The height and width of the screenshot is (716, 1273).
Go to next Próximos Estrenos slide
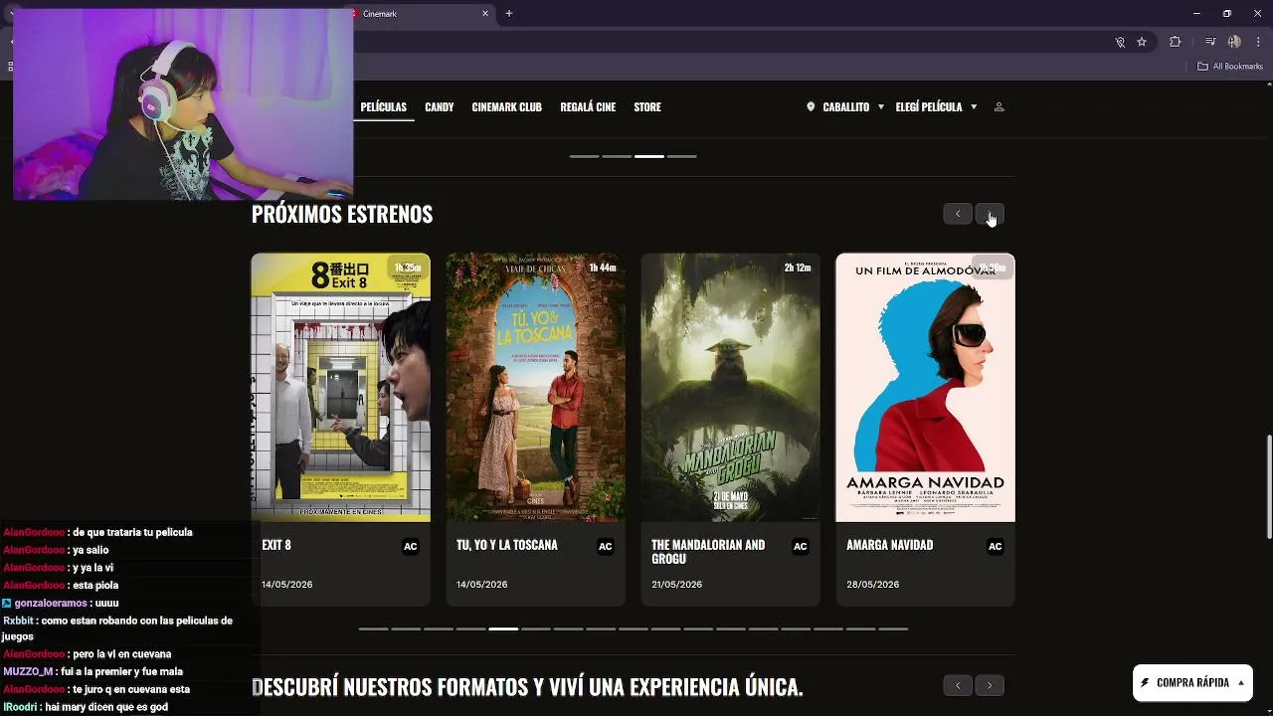(990, 214)
